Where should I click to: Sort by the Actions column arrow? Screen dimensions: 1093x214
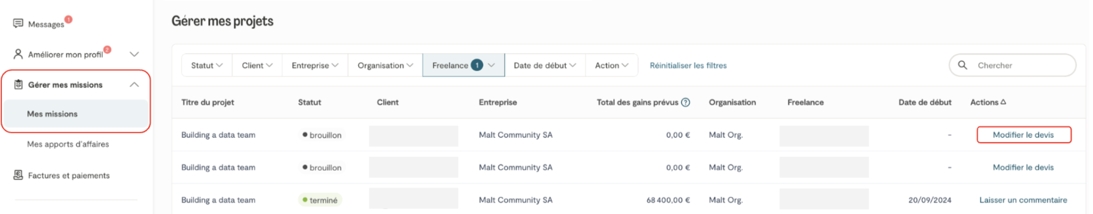tap(1003, 102)
